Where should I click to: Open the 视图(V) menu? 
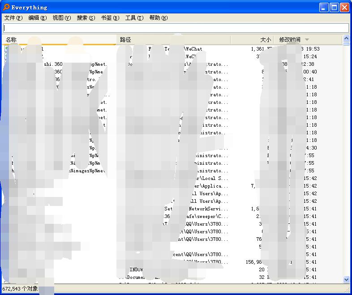61,18
